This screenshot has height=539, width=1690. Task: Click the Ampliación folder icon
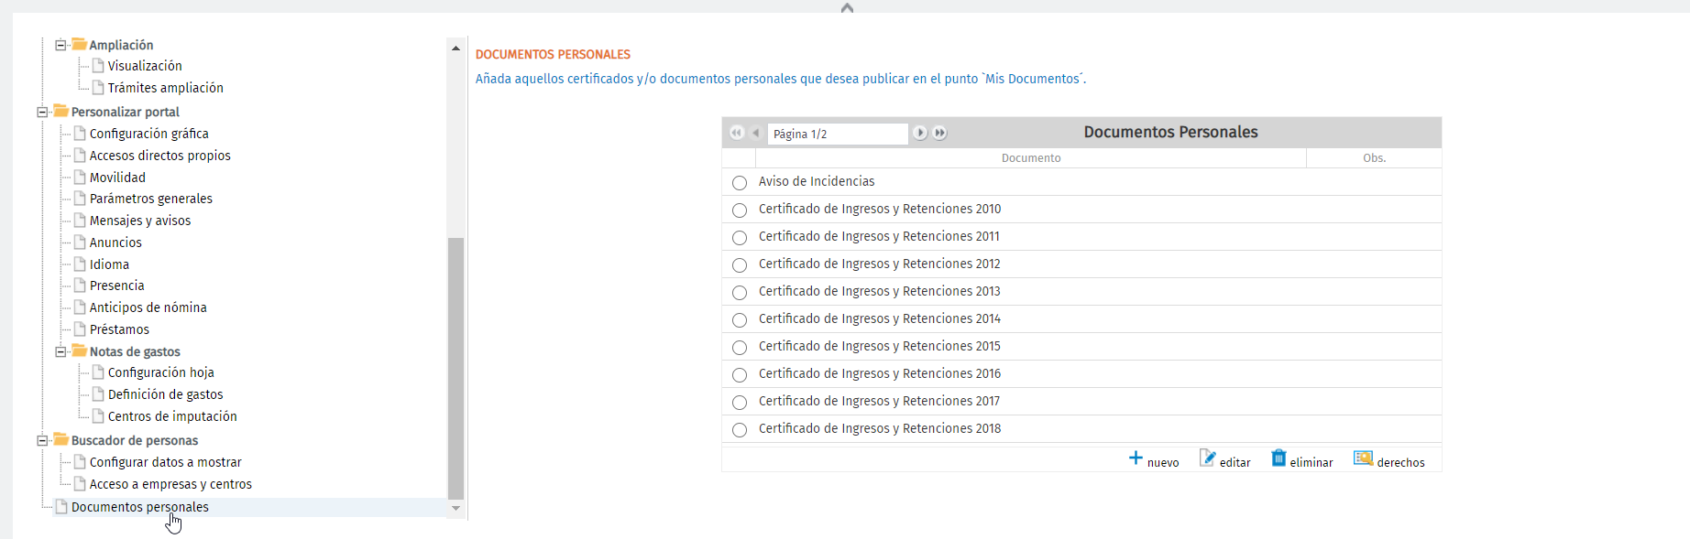(x=80, y=44)
